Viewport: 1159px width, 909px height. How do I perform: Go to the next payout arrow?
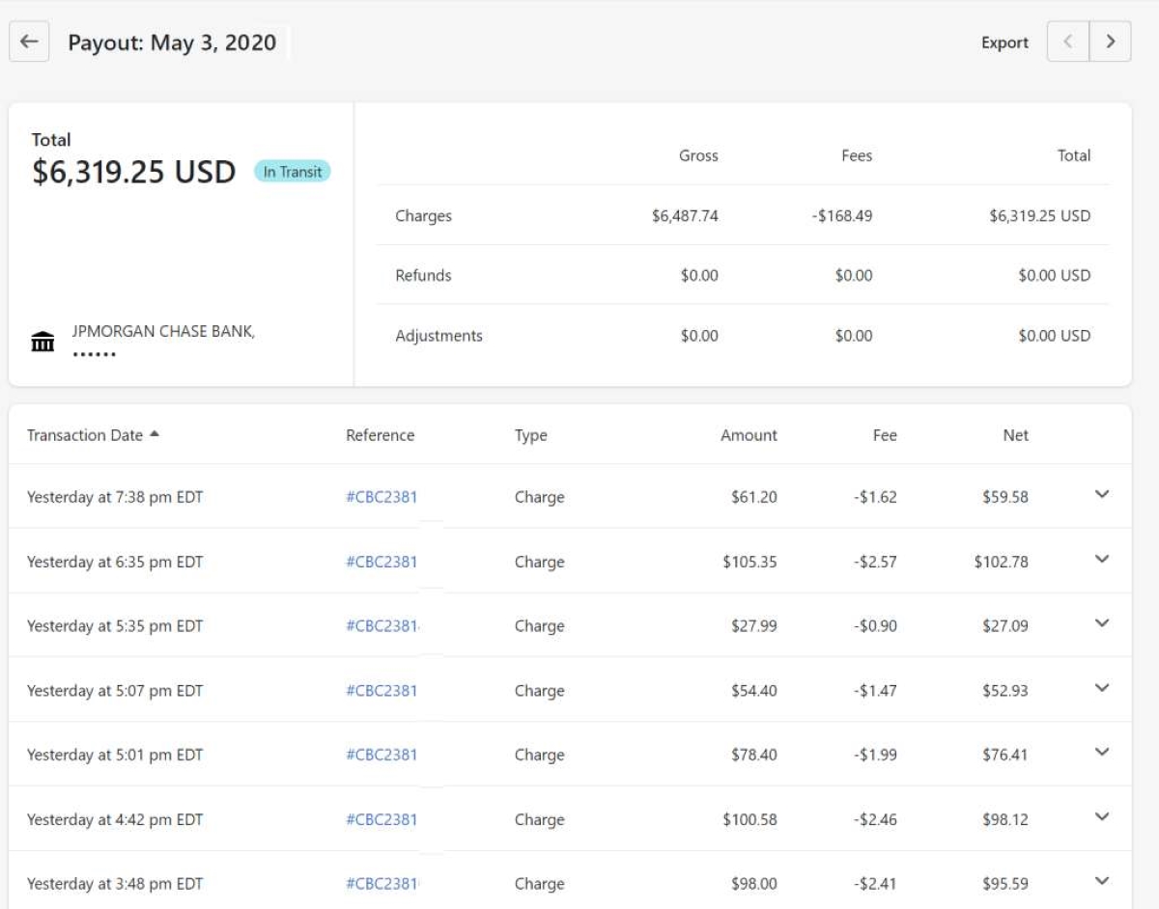click(x=1110, y=42)
